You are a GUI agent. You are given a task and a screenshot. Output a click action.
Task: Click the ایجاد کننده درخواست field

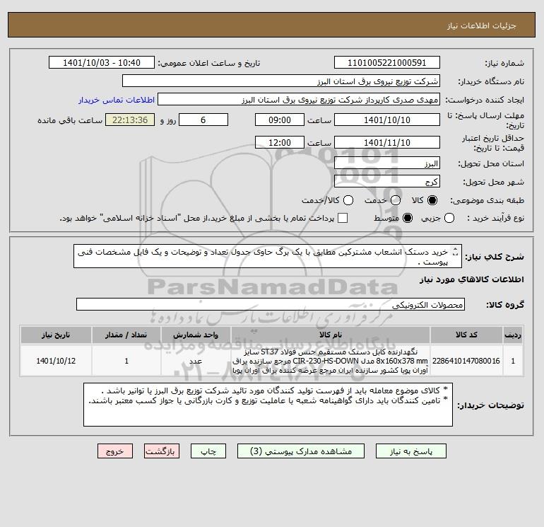pyautogui.click(x=299, y=99)
